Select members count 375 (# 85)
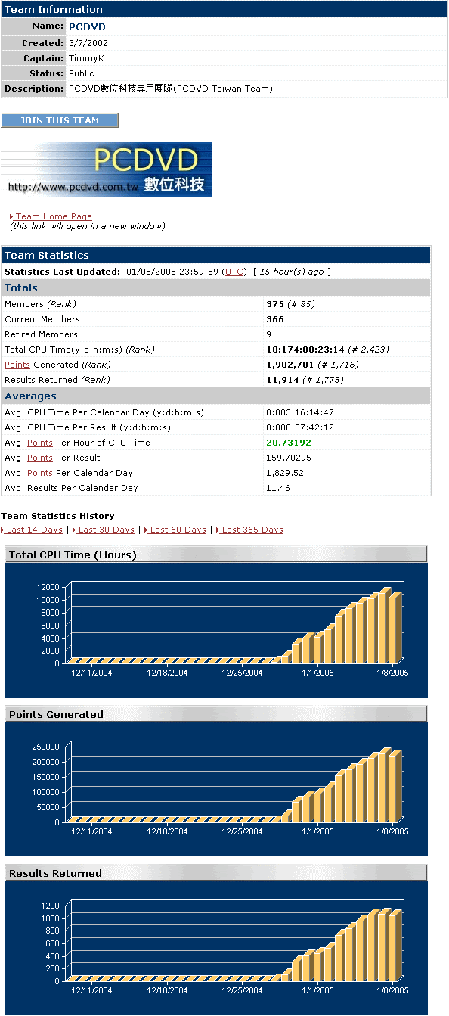This screenshot has width=449, height=1016. pyautogui.click(x=291, y=304)
